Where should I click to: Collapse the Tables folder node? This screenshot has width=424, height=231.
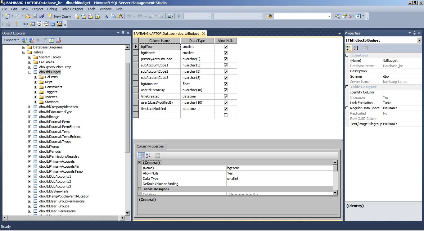[24, 52]
